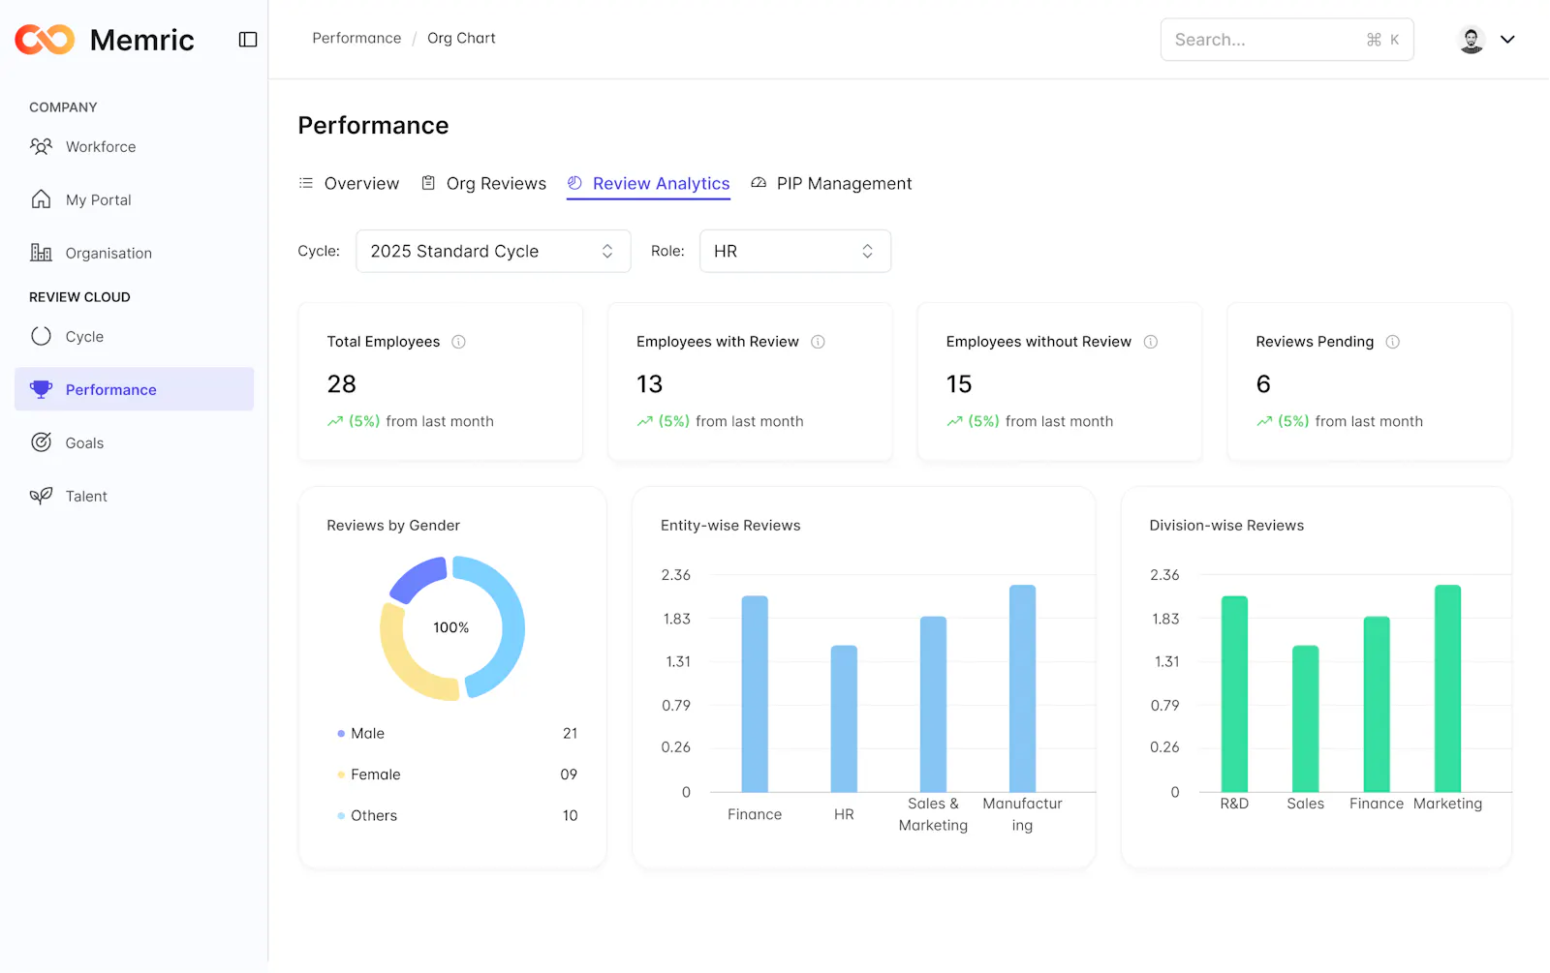The height and width of the screenshot is (973, 1550).
Task: Open the Cycle dropdown showing 2025 Standard Cycle
Action: (x=493, y=251)
